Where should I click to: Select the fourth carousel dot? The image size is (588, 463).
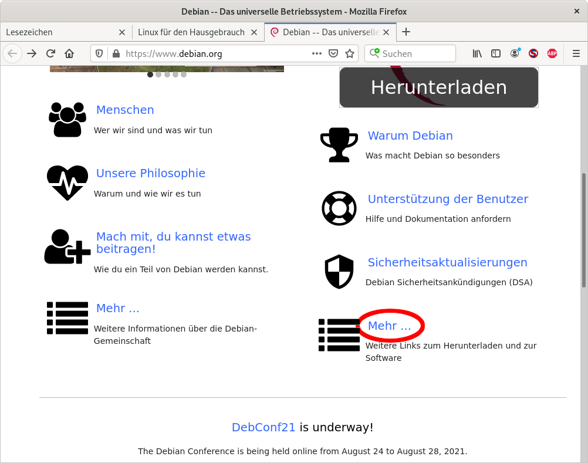point(175,75)
